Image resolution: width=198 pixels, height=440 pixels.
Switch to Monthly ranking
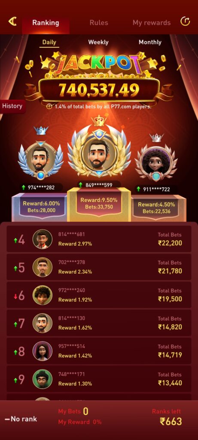(150, 42)
